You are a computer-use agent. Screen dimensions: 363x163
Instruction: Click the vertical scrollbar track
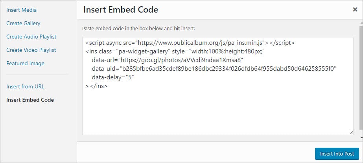[361, 79]
